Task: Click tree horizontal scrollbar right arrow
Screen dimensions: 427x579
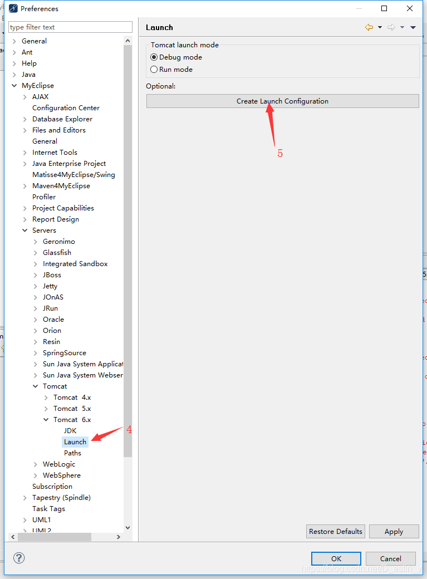Action: 118,537
